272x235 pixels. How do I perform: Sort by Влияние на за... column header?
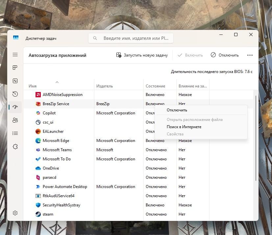[192, 86]
